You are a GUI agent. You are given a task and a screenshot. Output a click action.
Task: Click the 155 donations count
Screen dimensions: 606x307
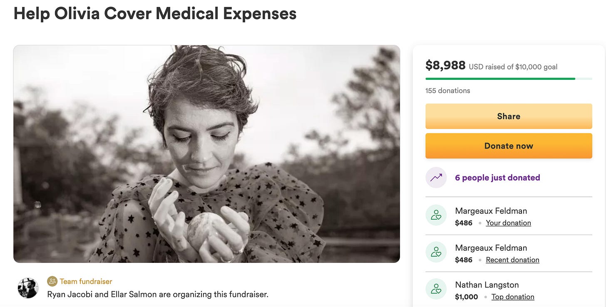click(447, 91)
